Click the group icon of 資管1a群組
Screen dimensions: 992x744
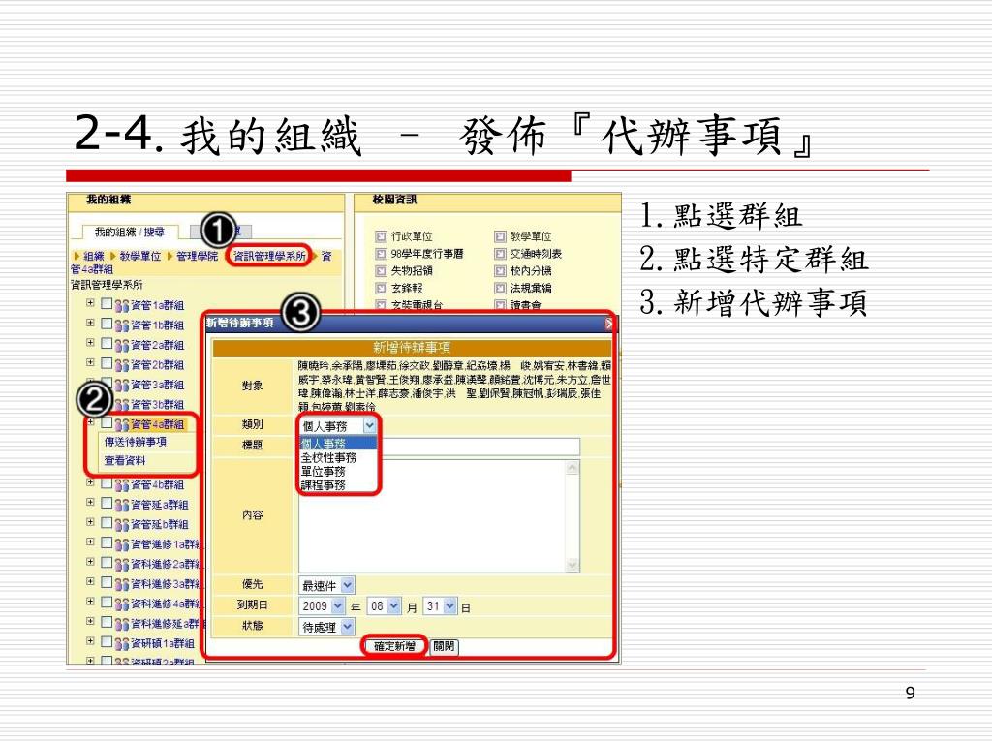pyautogui.click(x=121, y=306)
